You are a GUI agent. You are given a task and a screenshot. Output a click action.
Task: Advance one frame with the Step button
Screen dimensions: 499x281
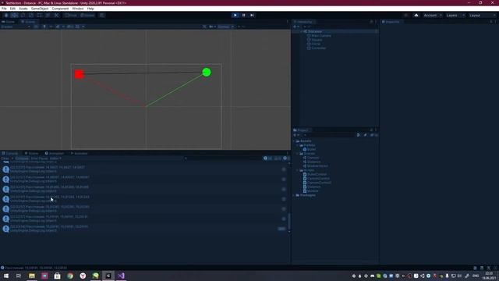252,15
